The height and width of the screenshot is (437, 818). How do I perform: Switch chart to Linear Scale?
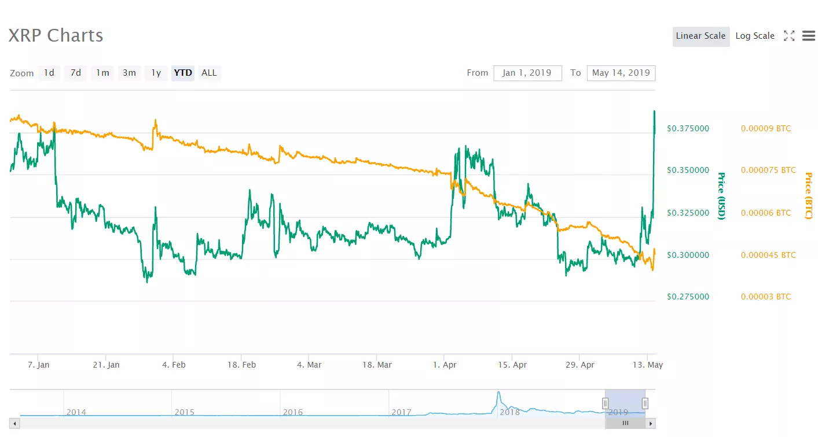tap(700, 36)
